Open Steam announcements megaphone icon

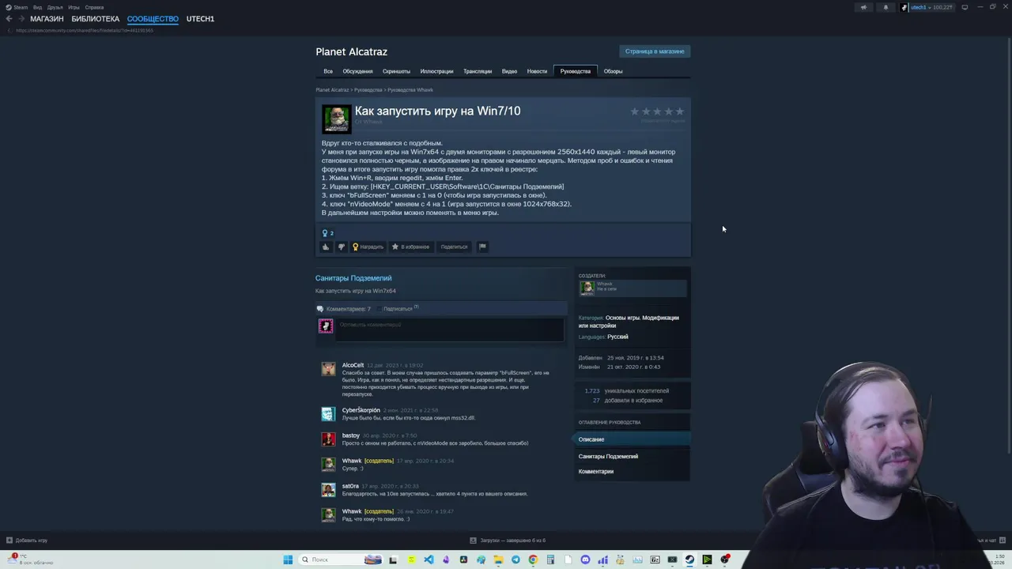(x=863, y=7)
